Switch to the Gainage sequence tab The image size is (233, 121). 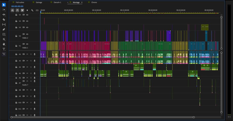tap(39, 2)
